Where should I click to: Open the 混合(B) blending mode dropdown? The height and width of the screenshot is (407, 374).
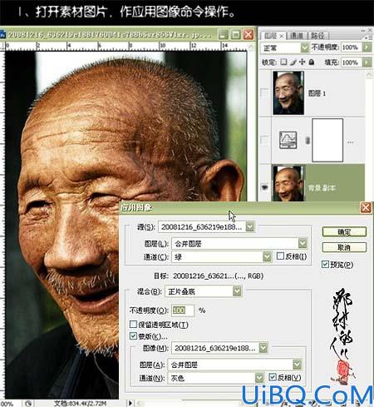click(237, 291)
